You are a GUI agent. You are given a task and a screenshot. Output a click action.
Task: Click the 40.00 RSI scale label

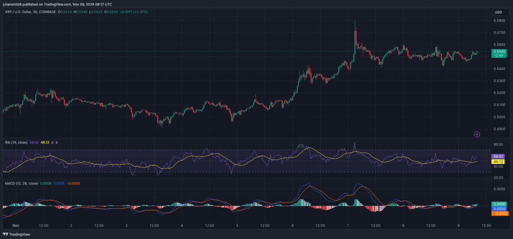[498, 166]
